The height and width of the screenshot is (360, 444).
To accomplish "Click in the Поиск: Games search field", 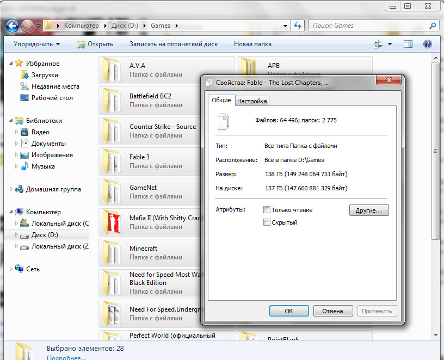I will [367, 26].
